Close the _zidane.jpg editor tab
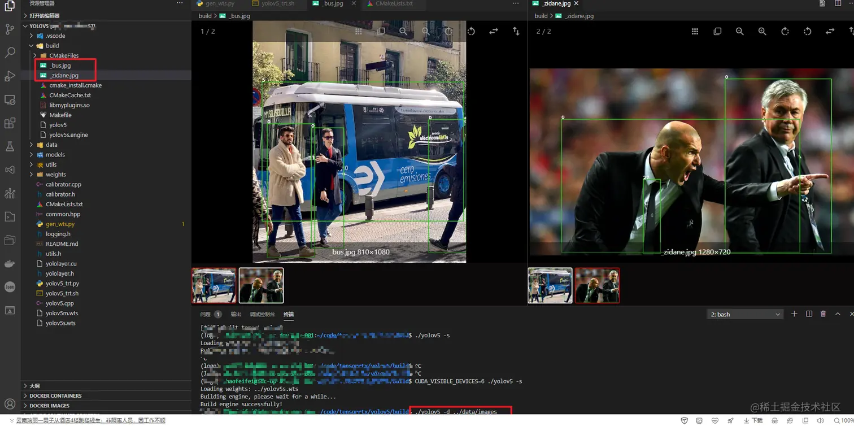The height and width of the screenshot is (426, 854). pos(576,3)
